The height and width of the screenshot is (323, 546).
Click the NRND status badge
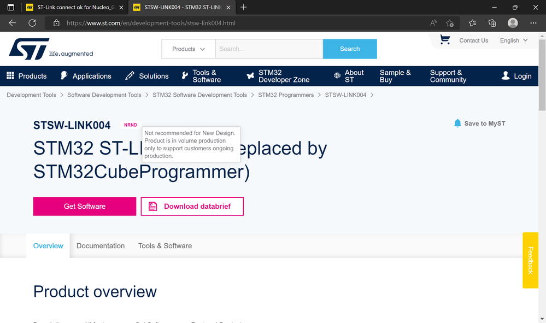(x=131, y=125)
